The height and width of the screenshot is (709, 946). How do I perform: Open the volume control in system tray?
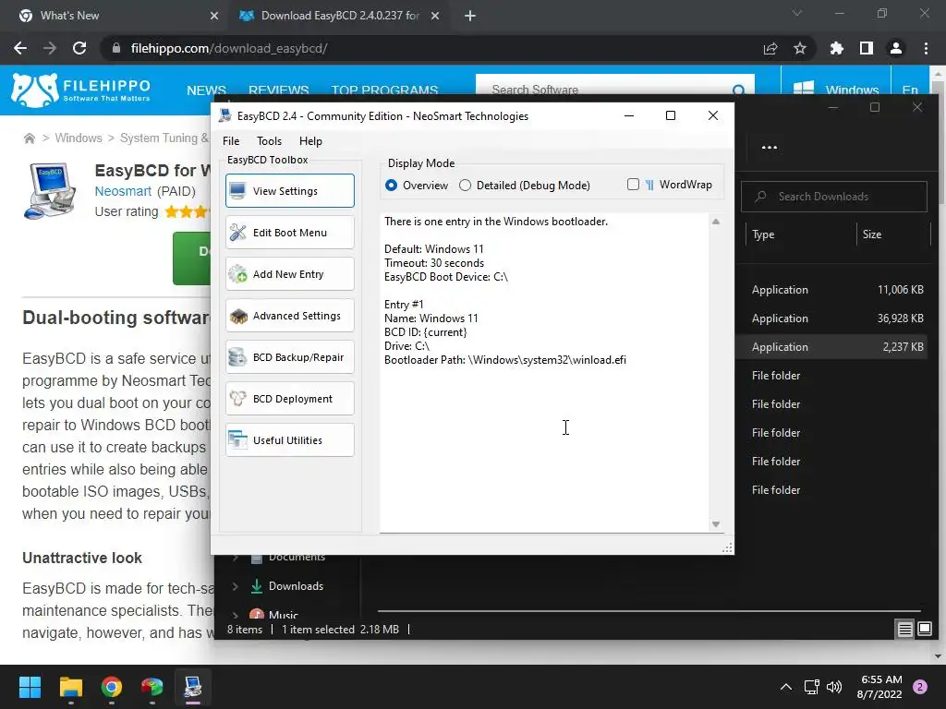(834, 687)
